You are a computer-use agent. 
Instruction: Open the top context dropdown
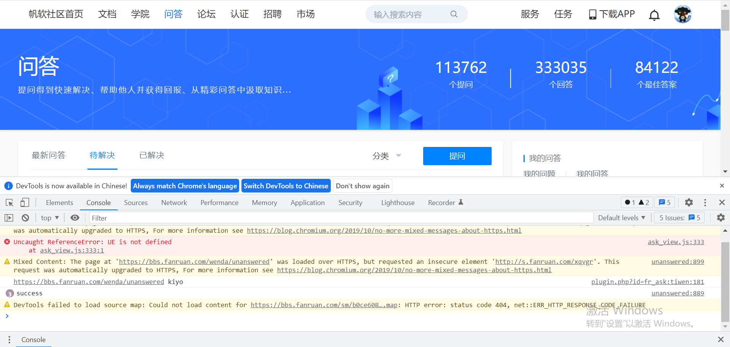[x=50, y=218]
